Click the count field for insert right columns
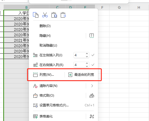149x121 pixels. [x=80, y=65]
